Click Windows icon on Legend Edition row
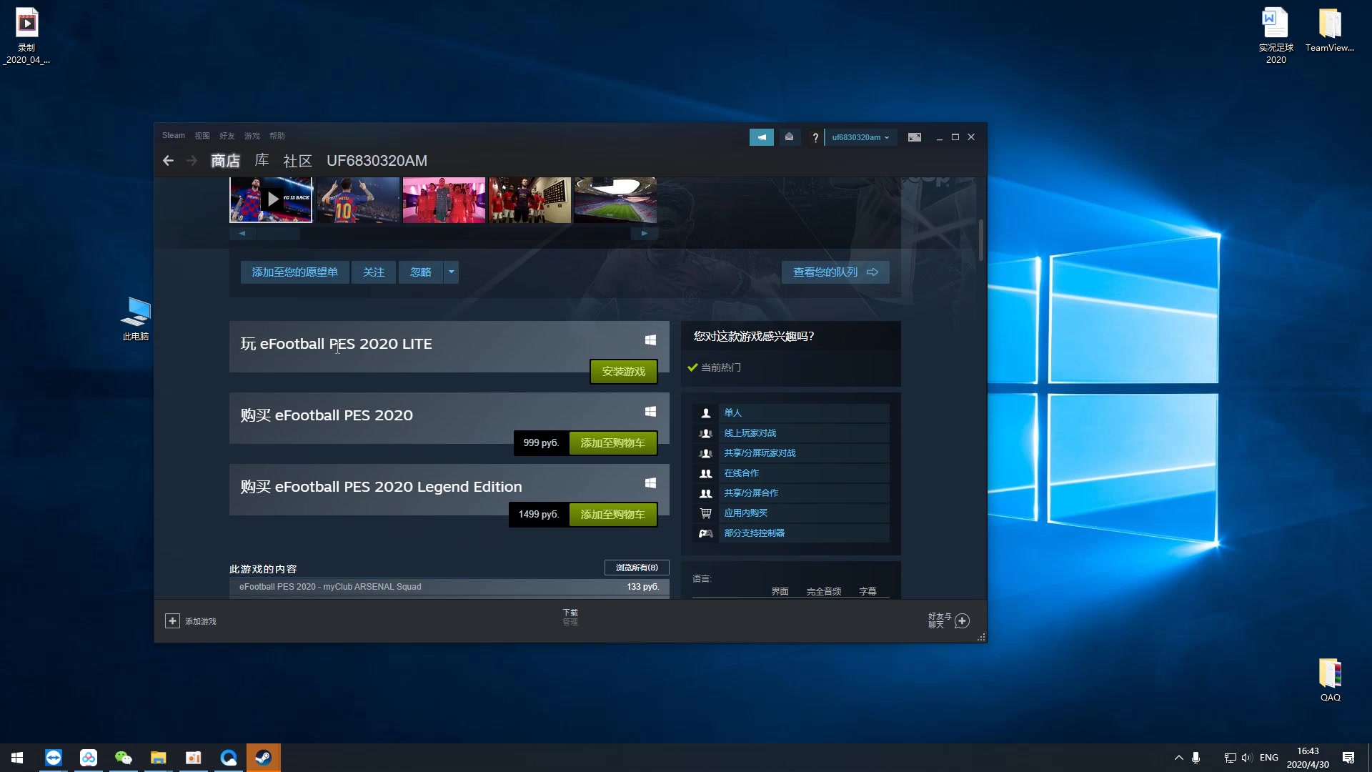 coord(650,483)
